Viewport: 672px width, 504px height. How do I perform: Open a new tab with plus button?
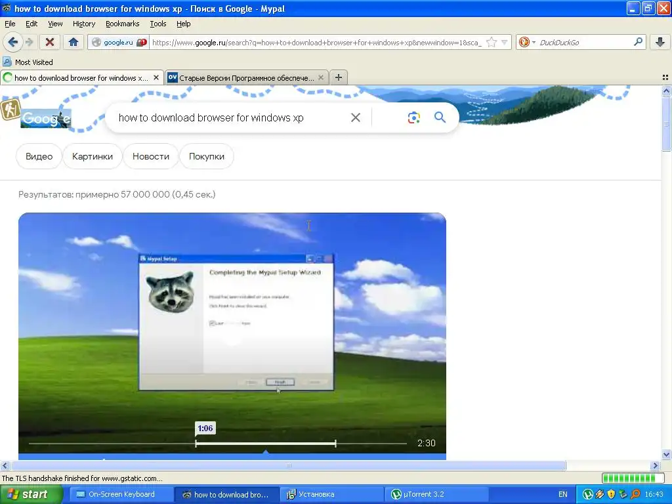339,77
